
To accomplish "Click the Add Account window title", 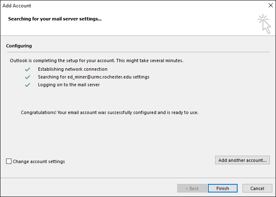I will pyautogui.click(x=17, y=6).
